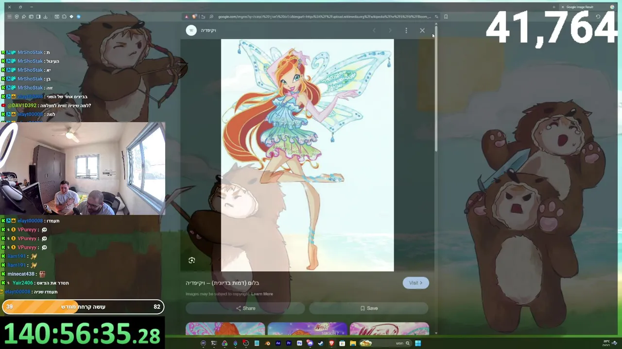Open Premiere Pro from the taskbar
Image resolution: width=622 pixels, height=349 pixels.
(289, 343)
